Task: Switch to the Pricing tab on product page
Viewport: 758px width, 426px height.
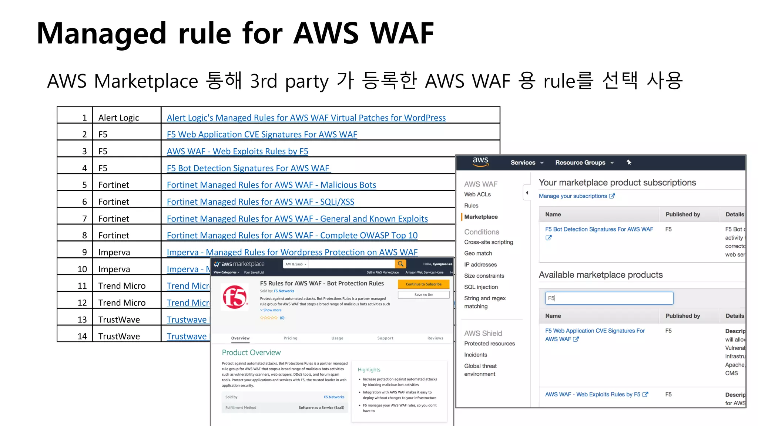Action: [290, 338]
